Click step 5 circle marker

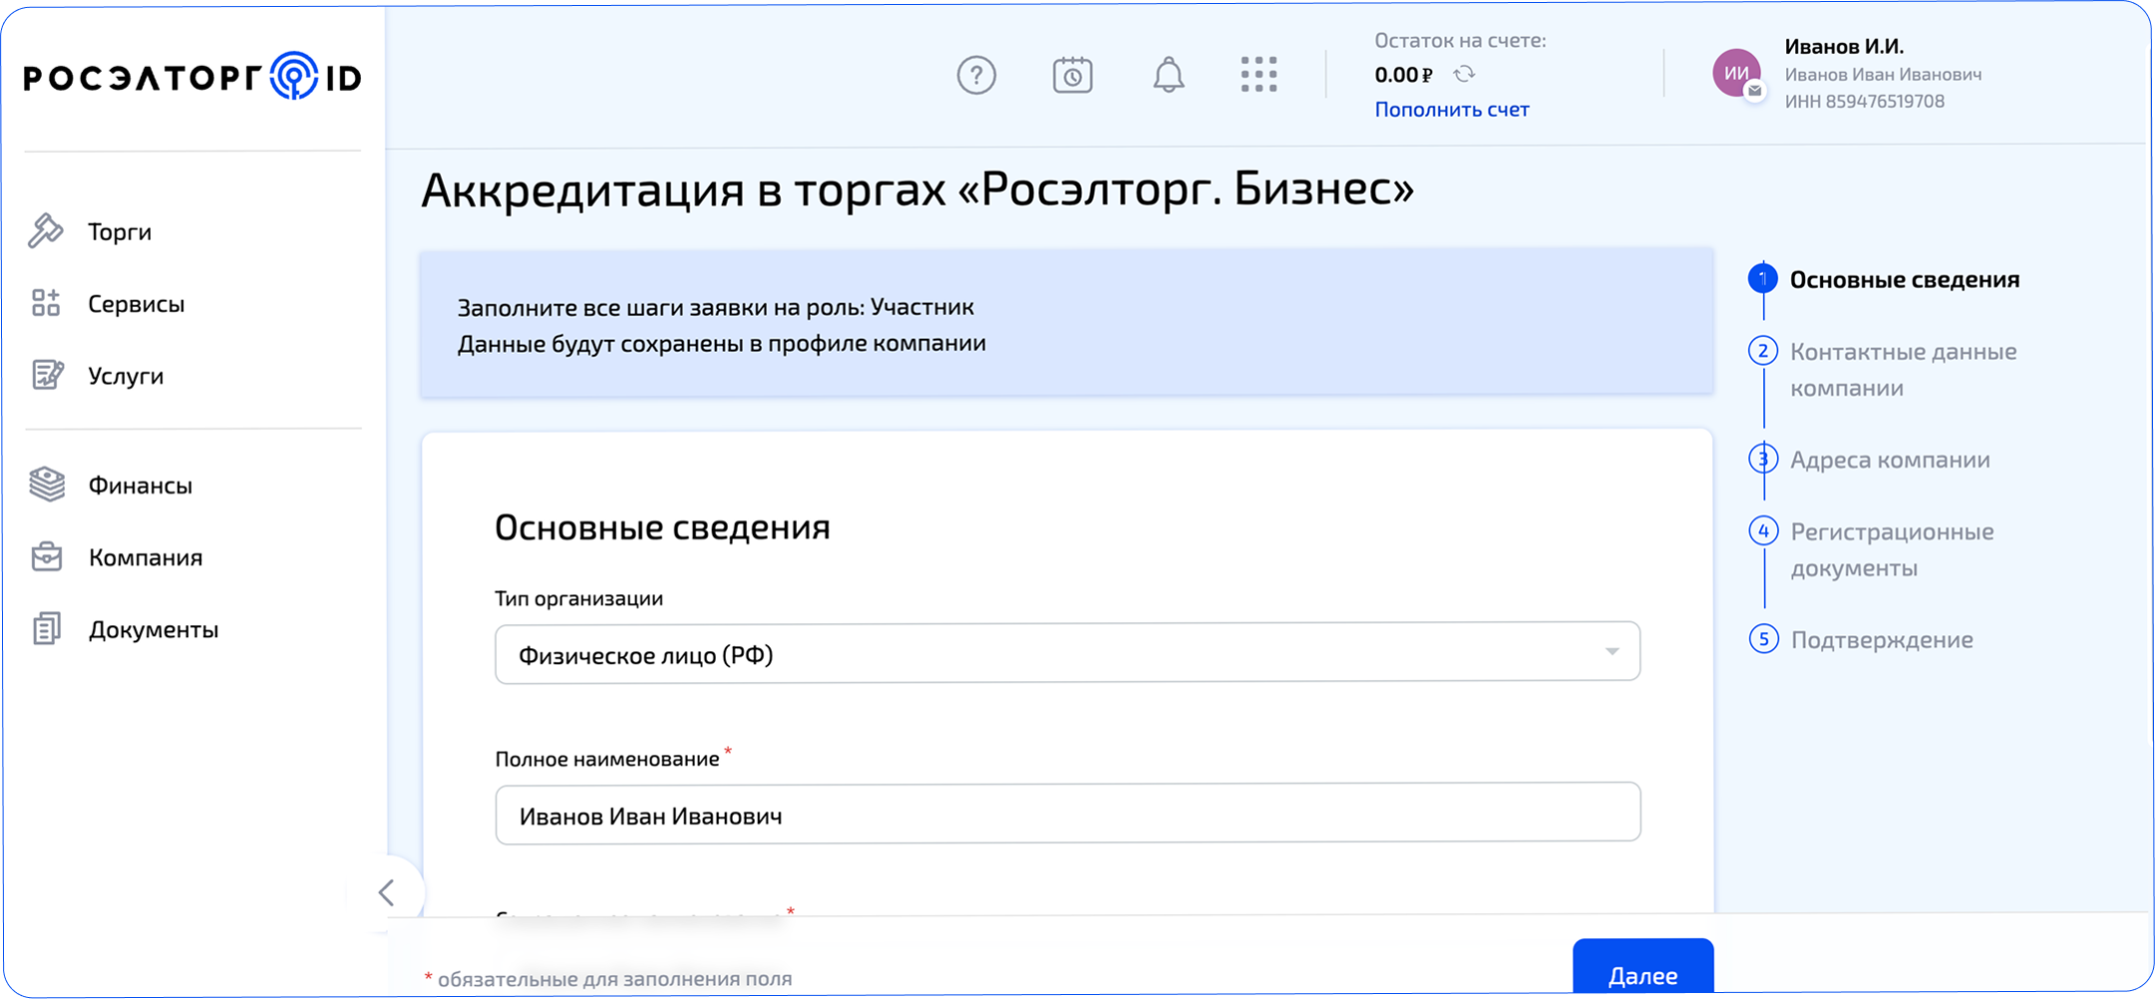(1763, 638)
